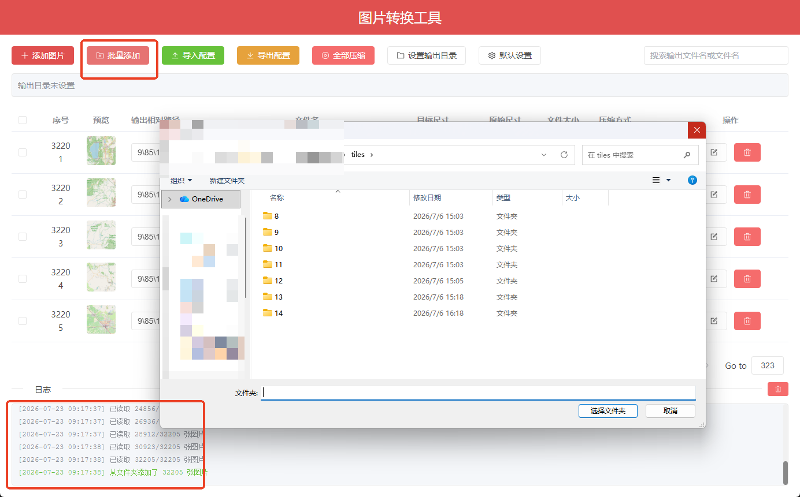Open the view options dropdown arrow

(x=669, y=180)
